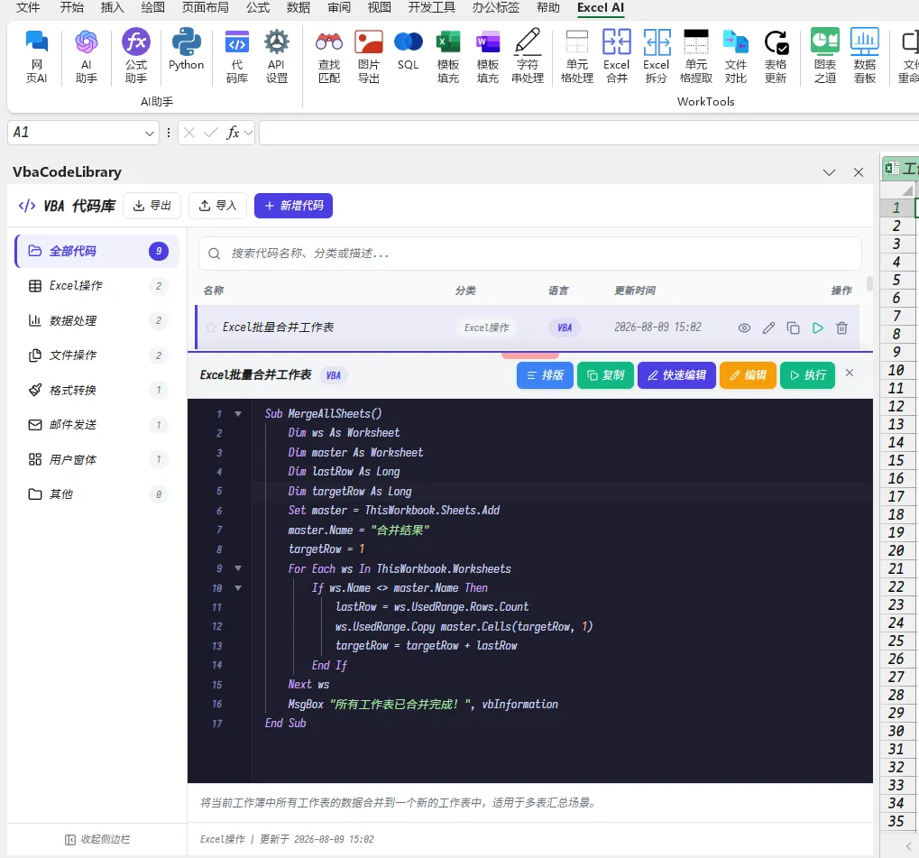Click the 表格更新 refresh tool
919x858 pixels.
click(x=776, y=56)
